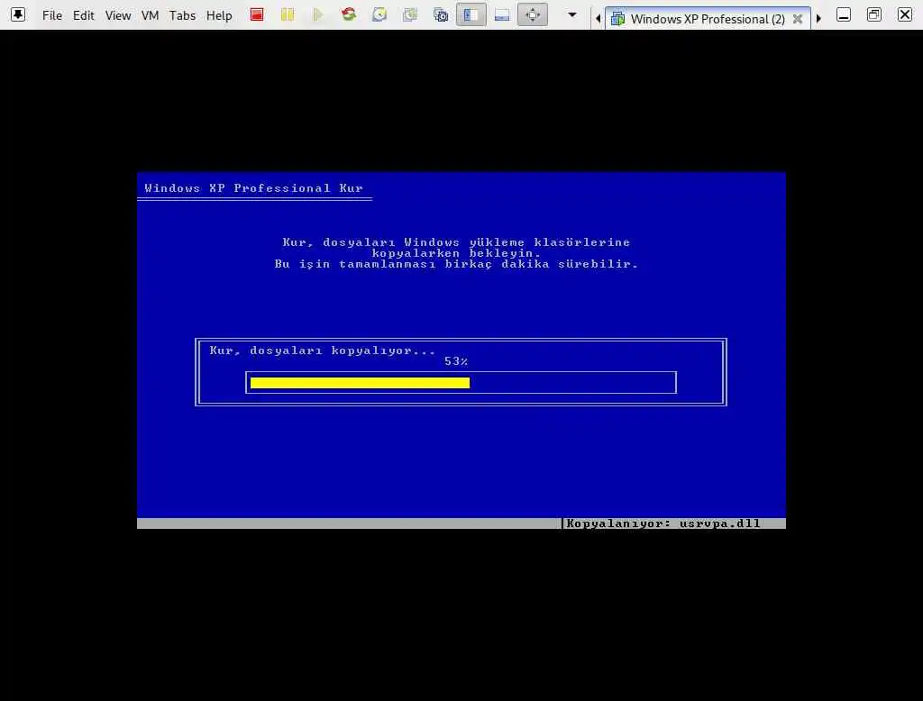This screenshot has width=923, height=701.
Task: Open the File menu
Action: [51, 15]
